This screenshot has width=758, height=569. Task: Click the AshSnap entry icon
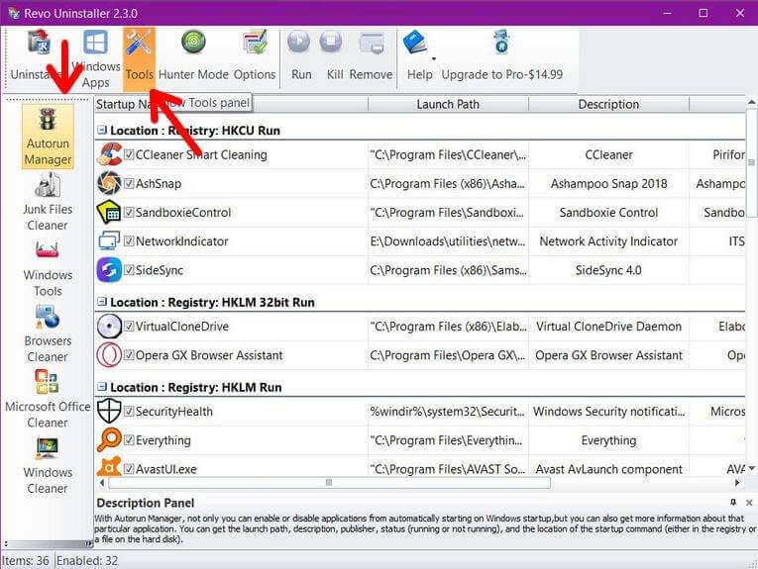click(109, 183)
